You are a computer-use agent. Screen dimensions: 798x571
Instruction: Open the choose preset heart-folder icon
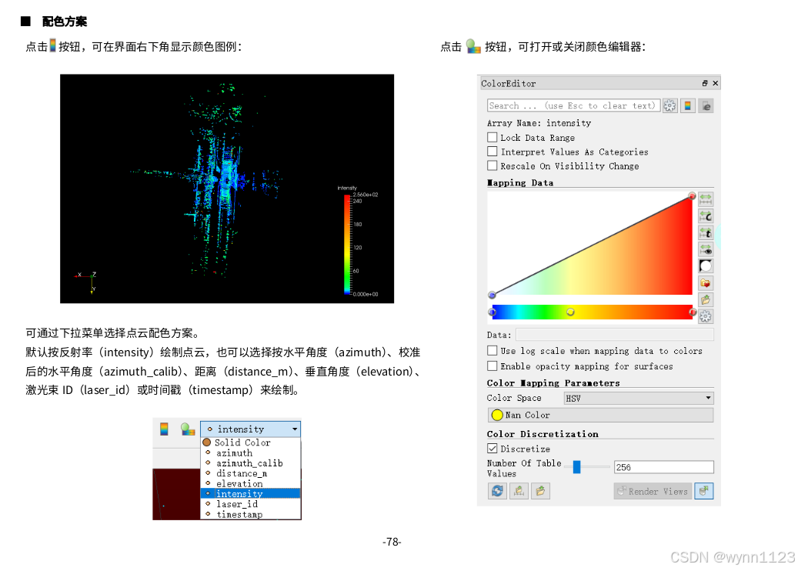click(706, 283)
